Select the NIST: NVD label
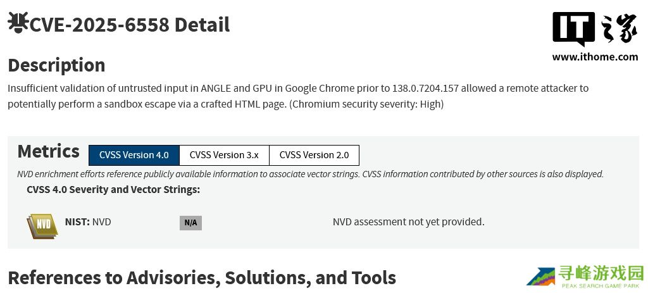Screen dimensions: 648x293 pyautogui.click(x=88, y=222)
